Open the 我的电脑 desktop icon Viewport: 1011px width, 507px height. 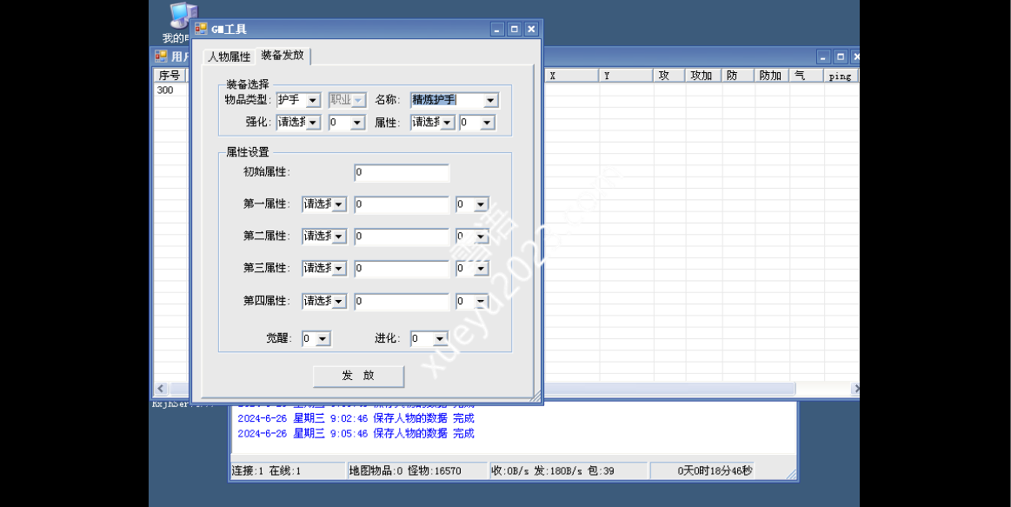(180, 19)
